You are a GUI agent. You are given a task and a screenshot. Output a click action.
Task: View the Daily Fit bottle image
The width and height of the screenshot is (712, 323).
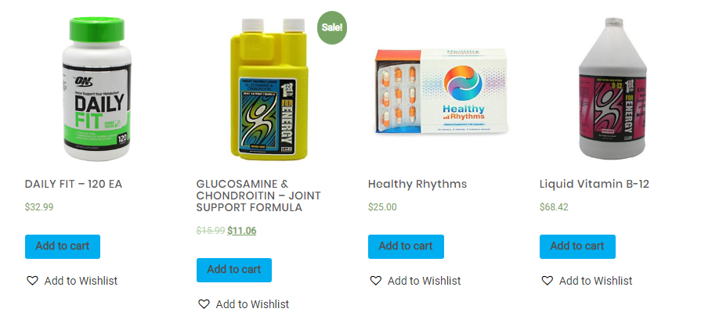point(96,88)
